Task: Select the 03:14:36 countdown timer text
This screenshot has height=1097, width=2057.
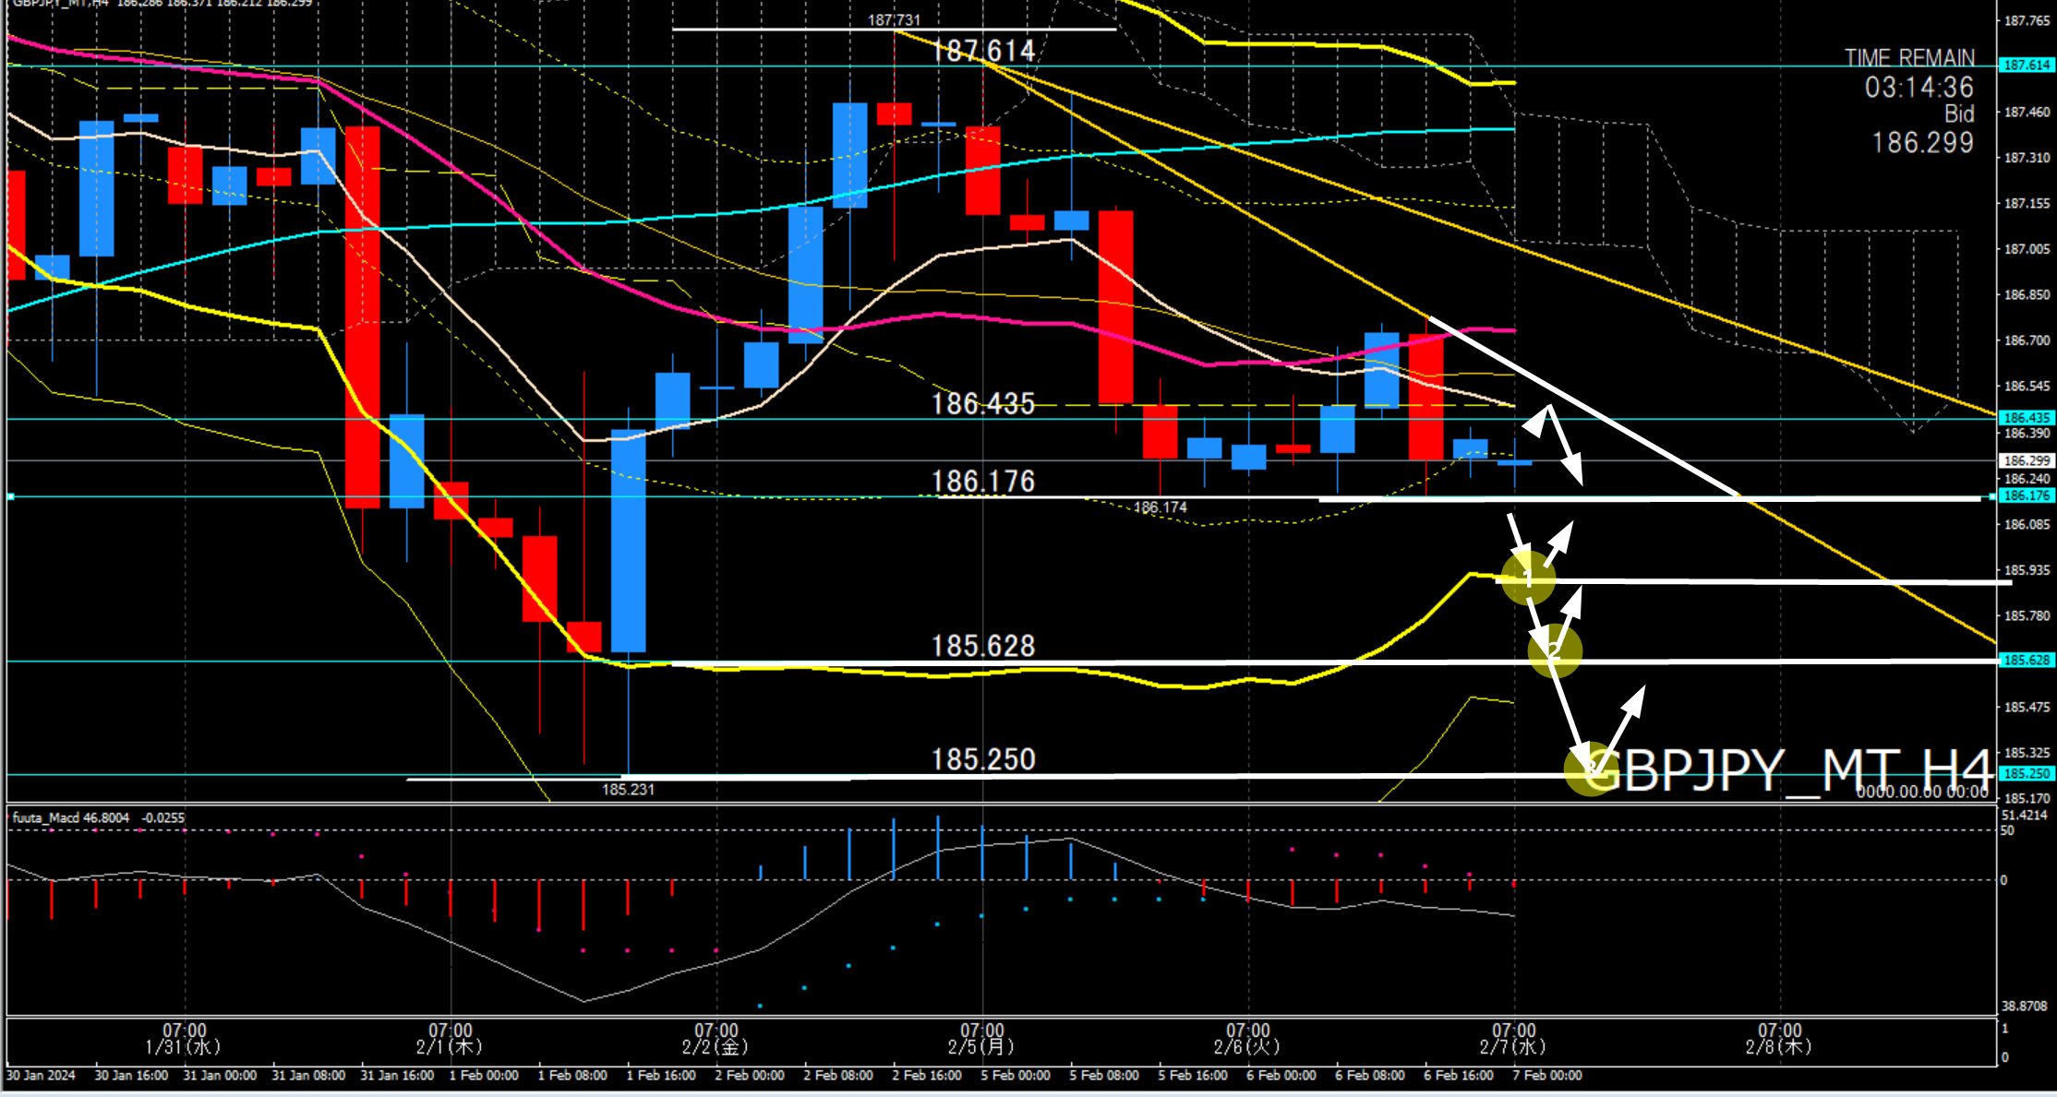Action: [x=1919, y=88]
